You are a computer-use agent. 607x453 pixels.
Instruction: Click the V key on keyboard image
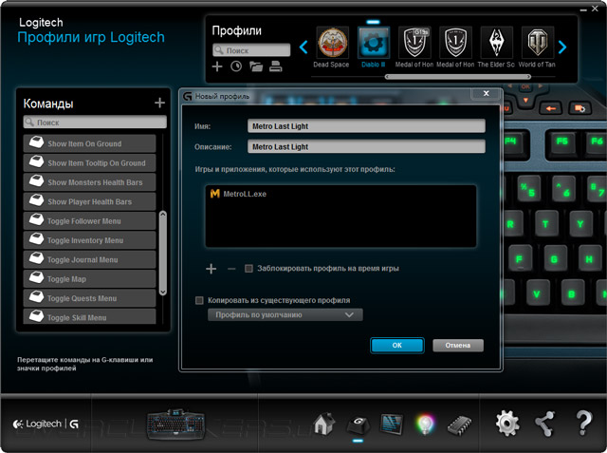(537, 294)
